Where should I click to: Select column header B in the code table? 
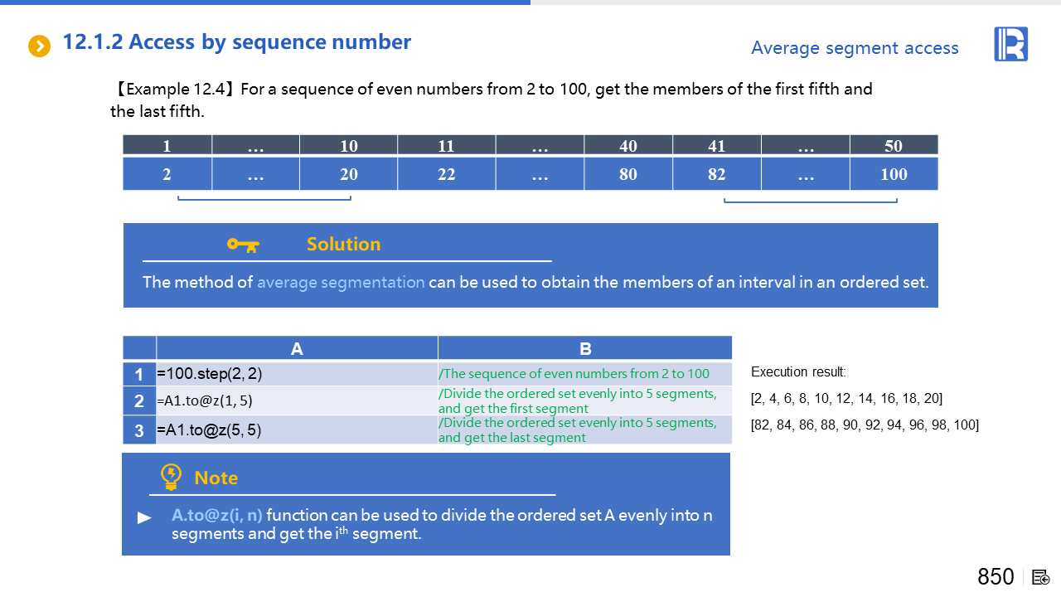[585, 349]
